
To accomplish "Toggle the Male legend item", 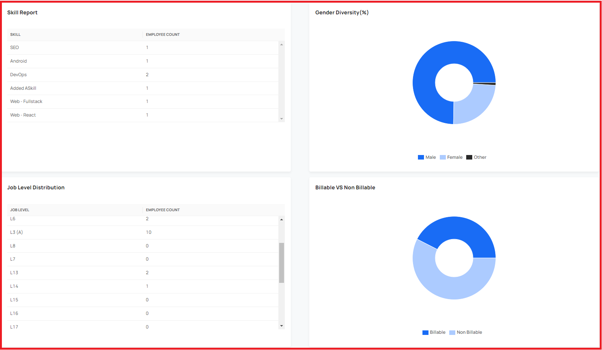I will coord(427,157).
